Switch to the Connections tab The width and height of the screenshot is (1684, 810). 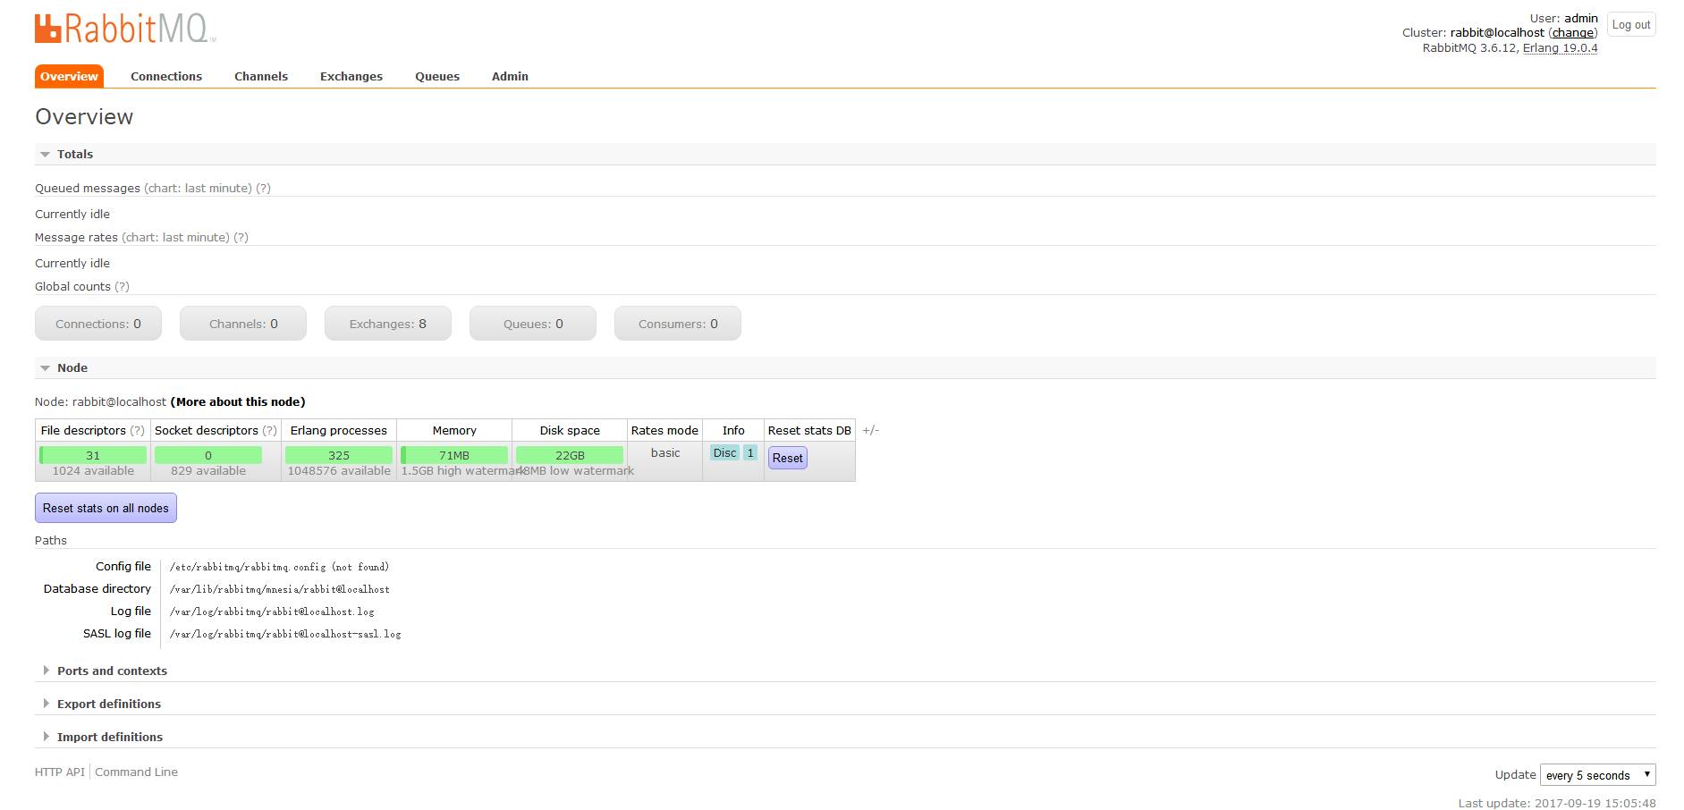point(166,76)
